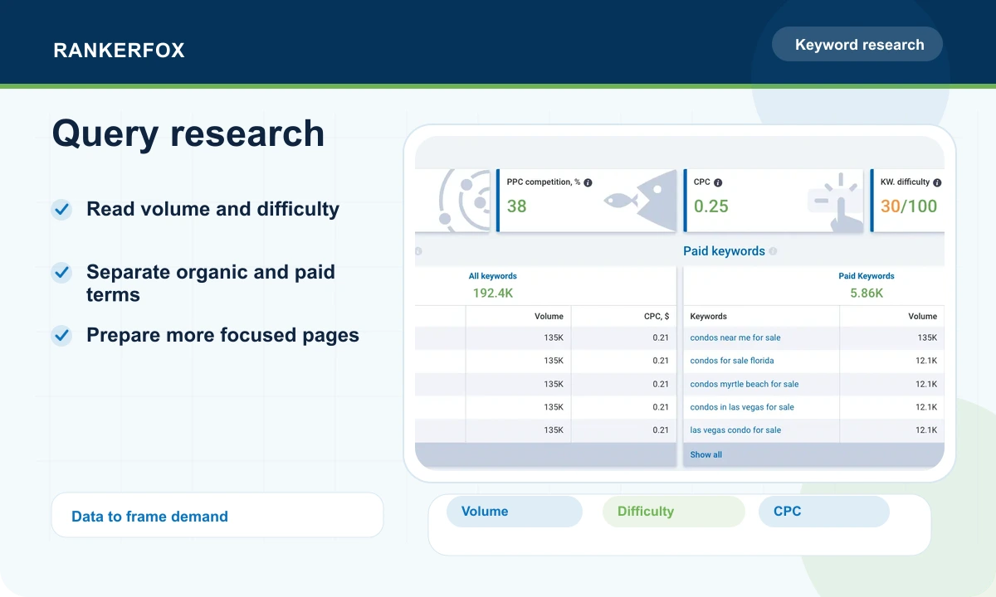Open keyword condos in las vegas for sale

(742, 407)
